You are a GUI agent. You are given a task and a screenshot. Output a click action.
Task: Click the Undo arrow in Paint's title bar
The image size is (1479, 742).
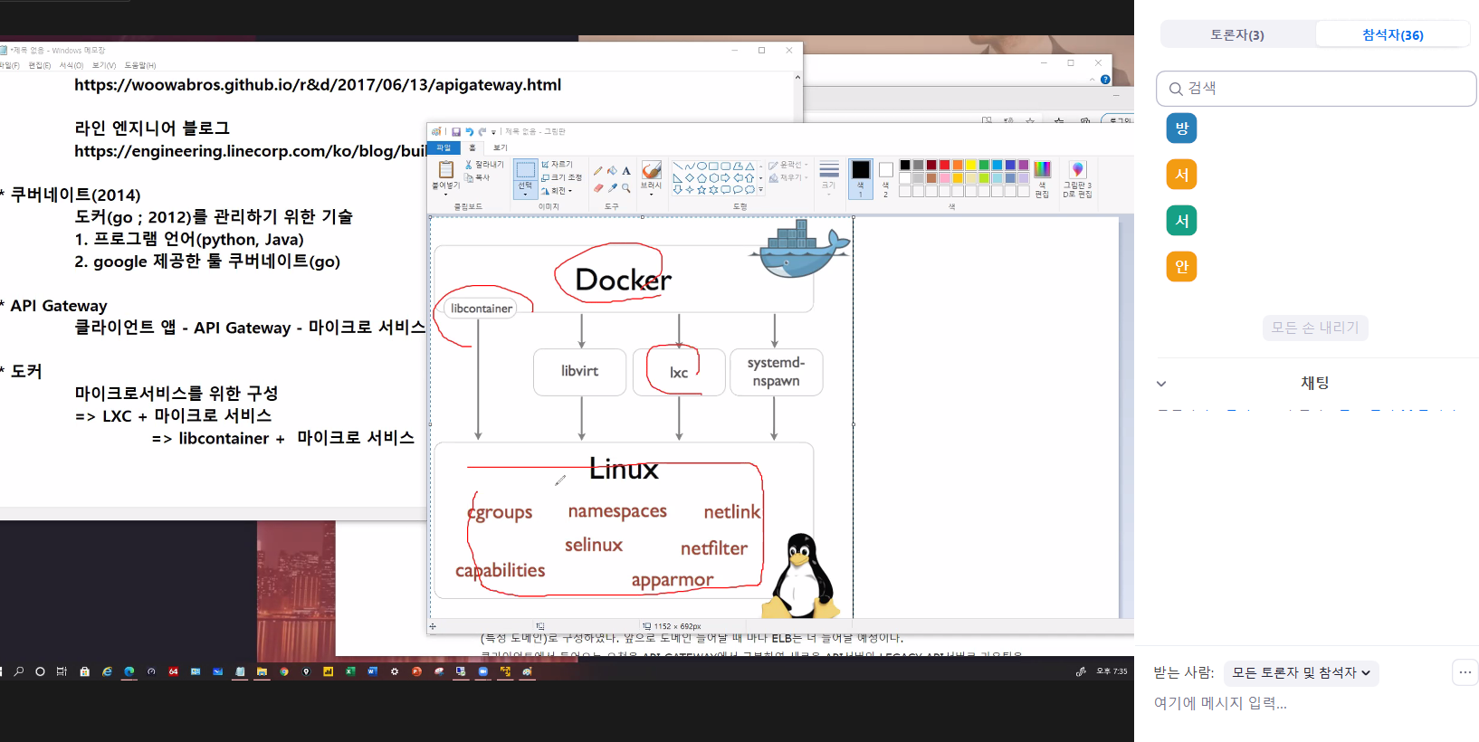coord(469,132)
